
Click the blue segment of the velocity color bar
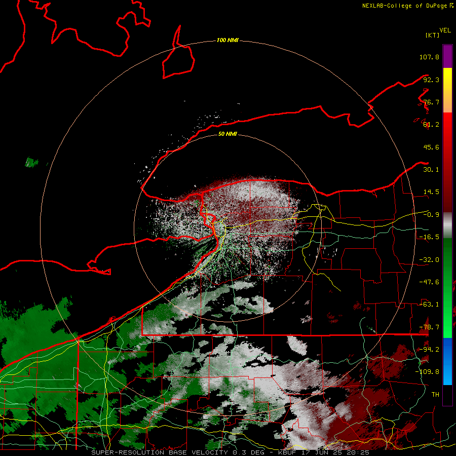pos(447,361)
